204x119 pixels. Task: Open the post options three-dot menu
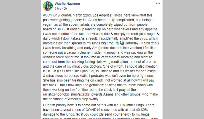pyautogui.click(x=158, y=3)
